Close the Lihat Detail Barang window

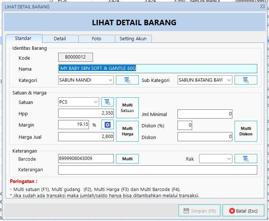pos(262,7)
